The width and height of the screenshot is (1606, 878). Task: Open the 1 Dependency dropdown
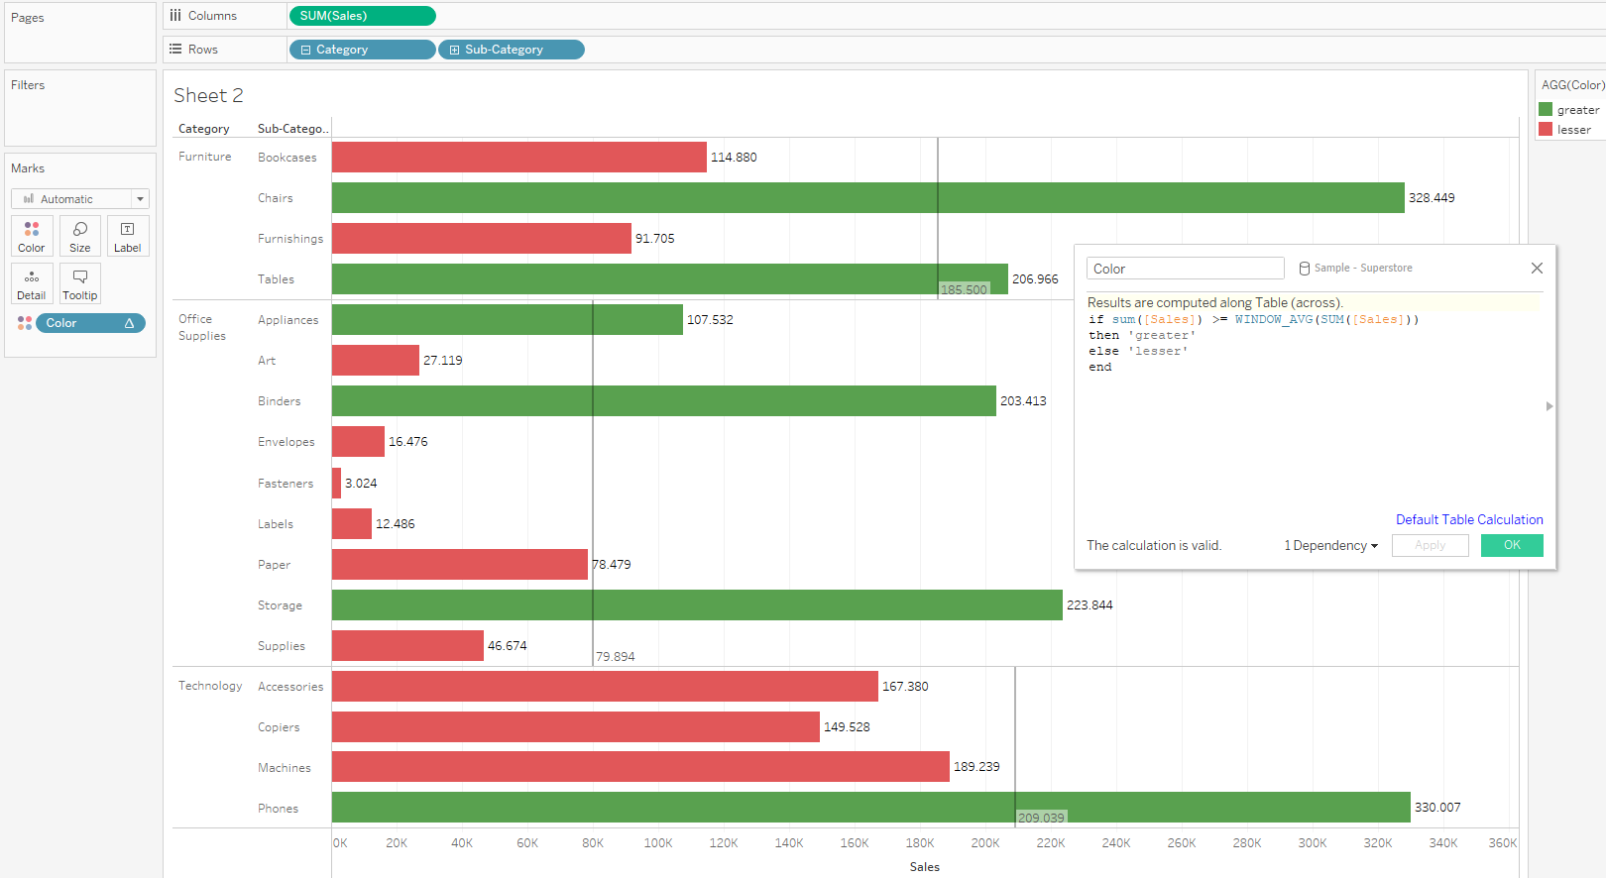click(x=1330, y=546)
